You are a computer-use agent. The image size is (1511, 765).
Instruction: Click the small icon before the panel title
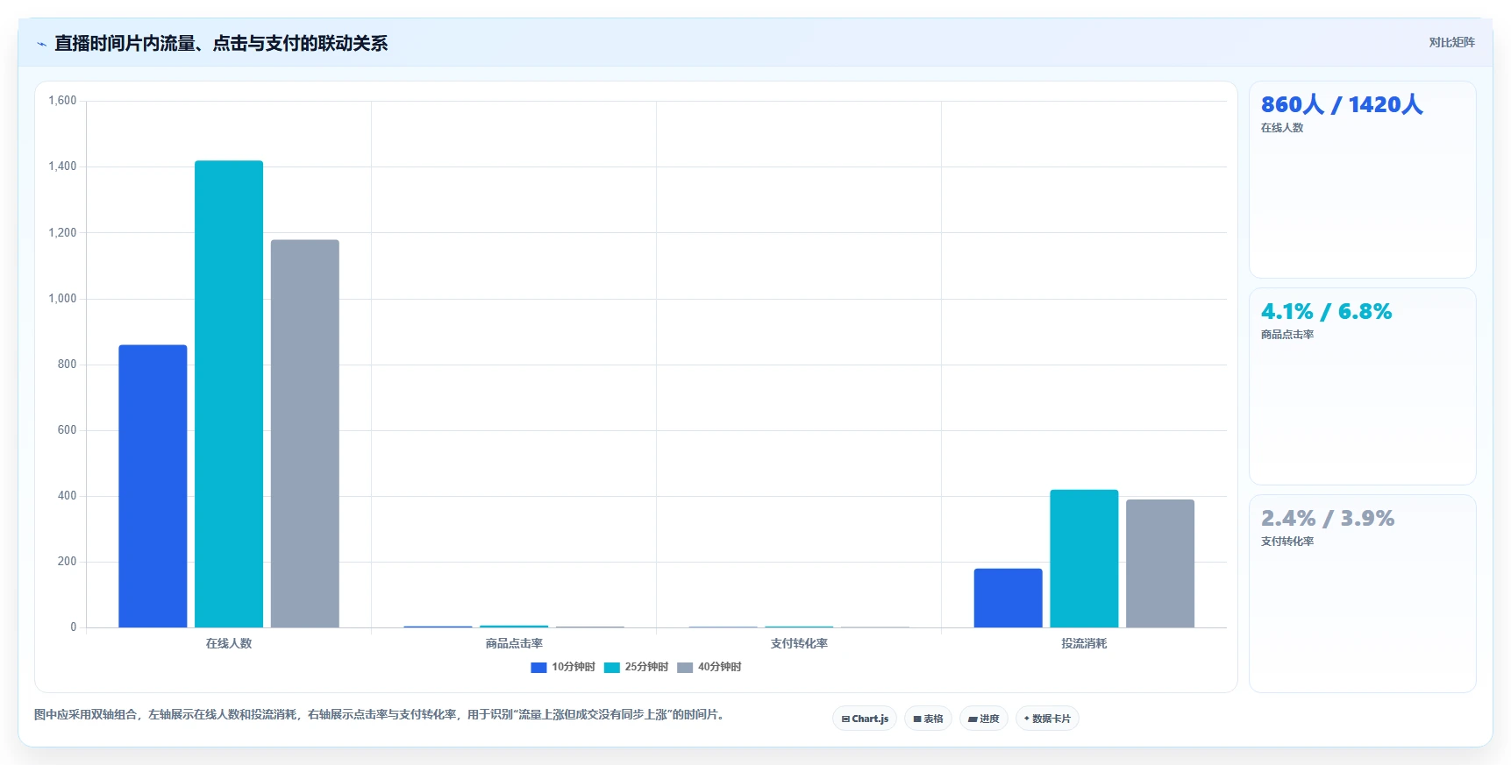point(41,44)
